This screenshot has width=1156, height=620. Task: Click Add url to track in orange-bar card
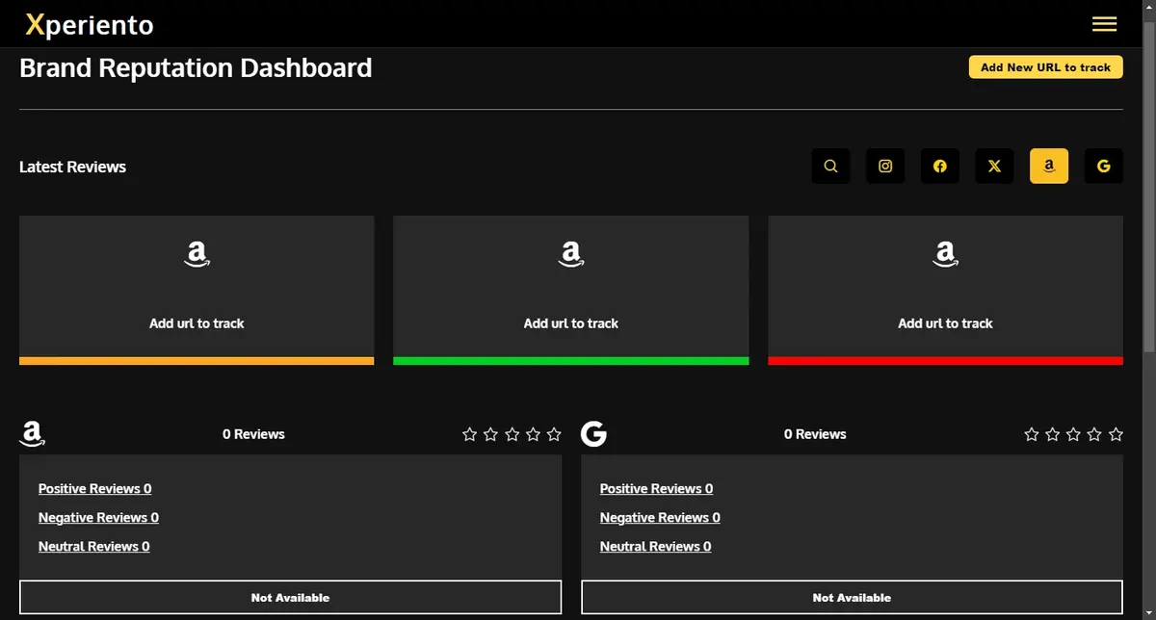click(197, 323)
